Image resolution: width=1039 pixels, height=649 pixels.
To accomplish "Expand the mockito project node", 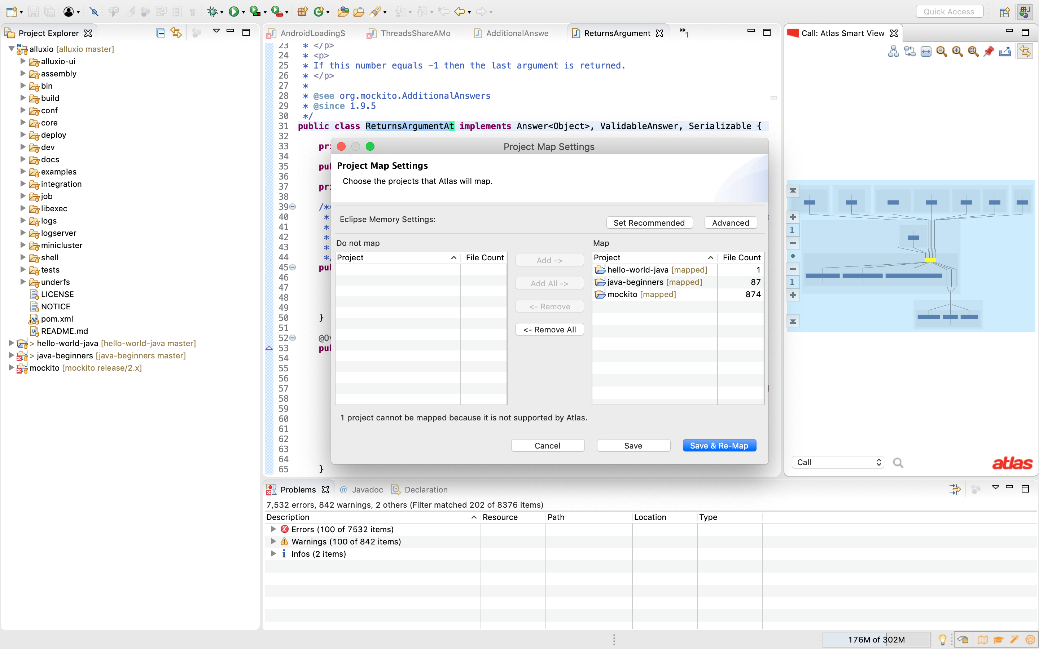I will tap(12, 368).
